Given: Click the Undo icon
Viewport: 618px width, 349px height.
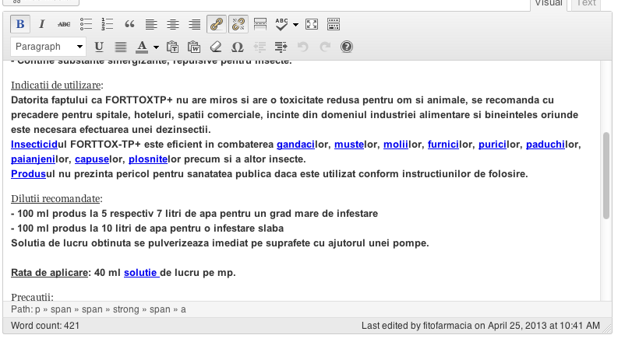Looking at the screenshot, I should pyautogui.click(x=302, y=47).
